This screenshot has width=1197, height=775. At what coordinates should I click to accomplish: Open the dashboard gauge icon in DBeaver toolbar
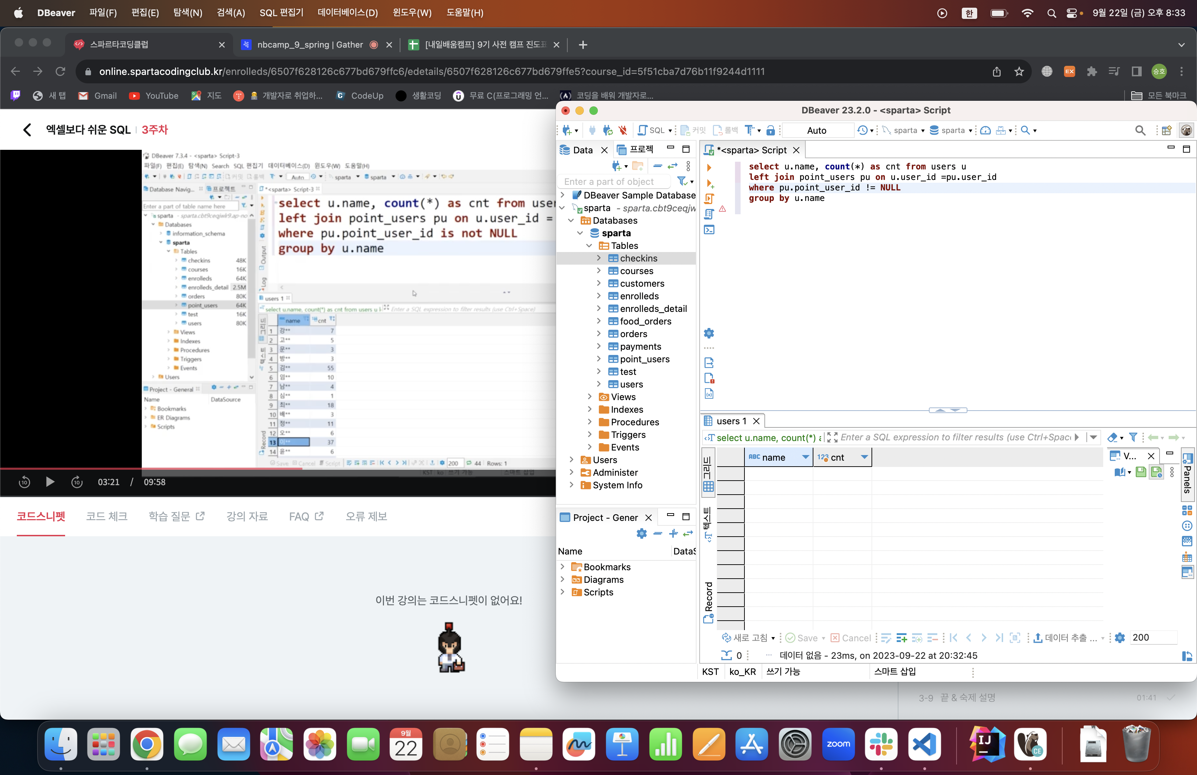[x=985, y=130]
